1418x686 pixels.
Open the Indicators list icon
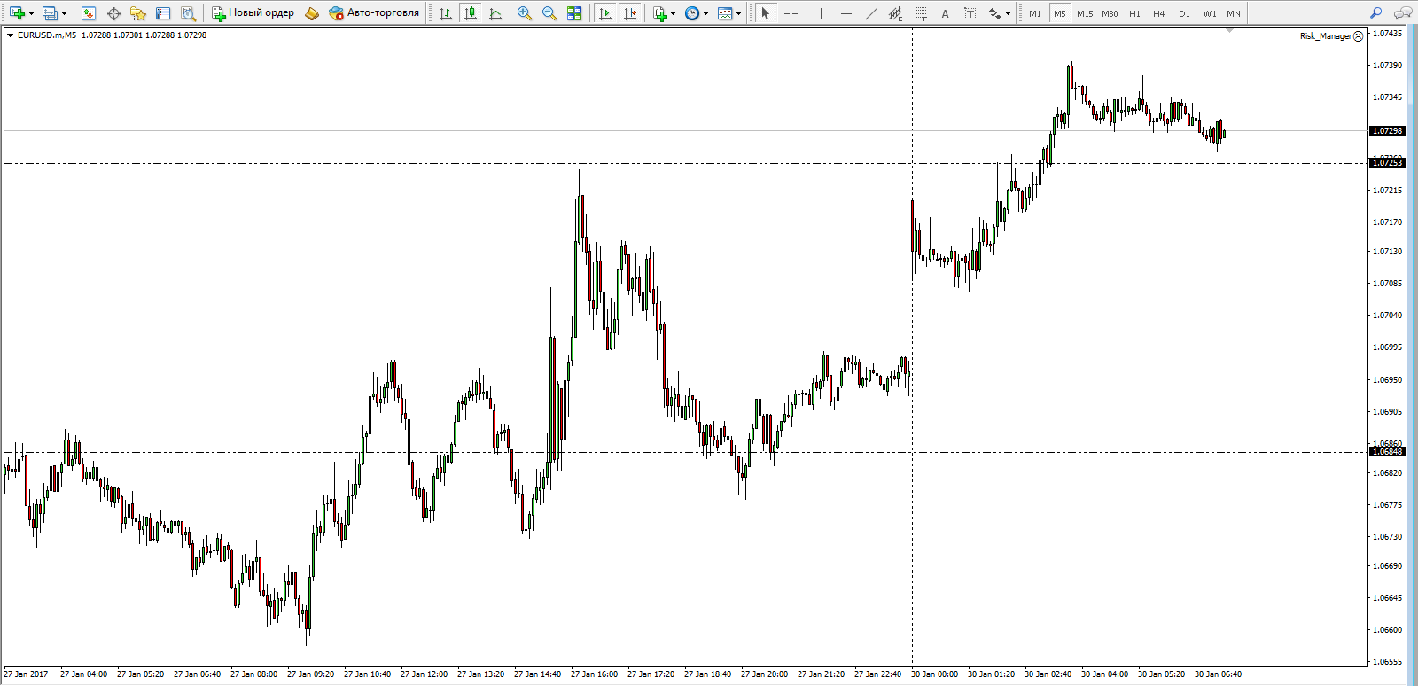[660, 13]
